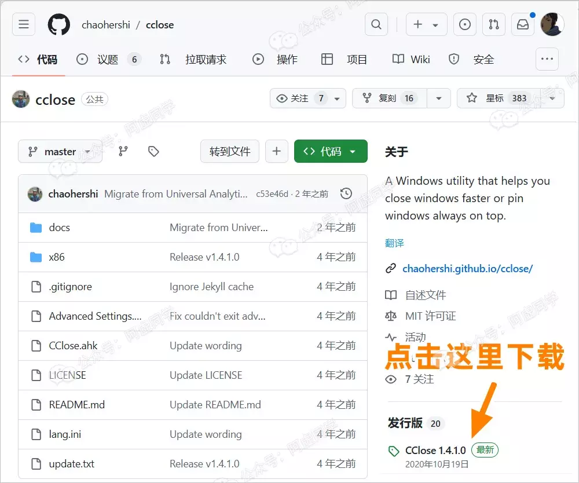Expand the 关注 dropdown arrow
The width and height of the screenshot is (579, 483).
[337, 98]
